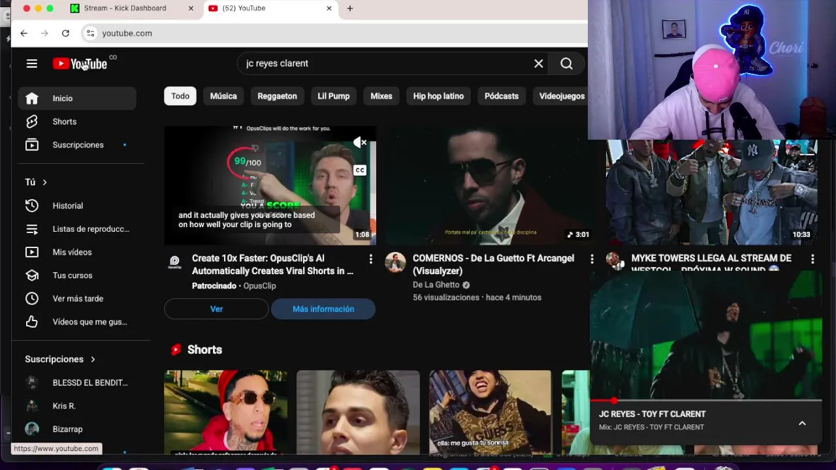The image size is (836, 470).
Task: Select the Música filter chip
Action: 223,96
